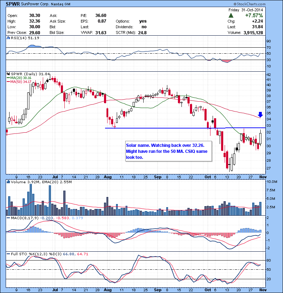The width and height of the screenshot is (283, 293).
Task: Click the Options value yes
Action: pyautogui.click(x=143, y=21)
